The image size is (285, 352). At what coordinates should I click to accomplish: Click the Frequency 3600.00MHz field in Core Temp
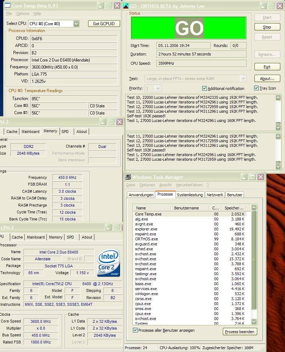coord(74,67)
